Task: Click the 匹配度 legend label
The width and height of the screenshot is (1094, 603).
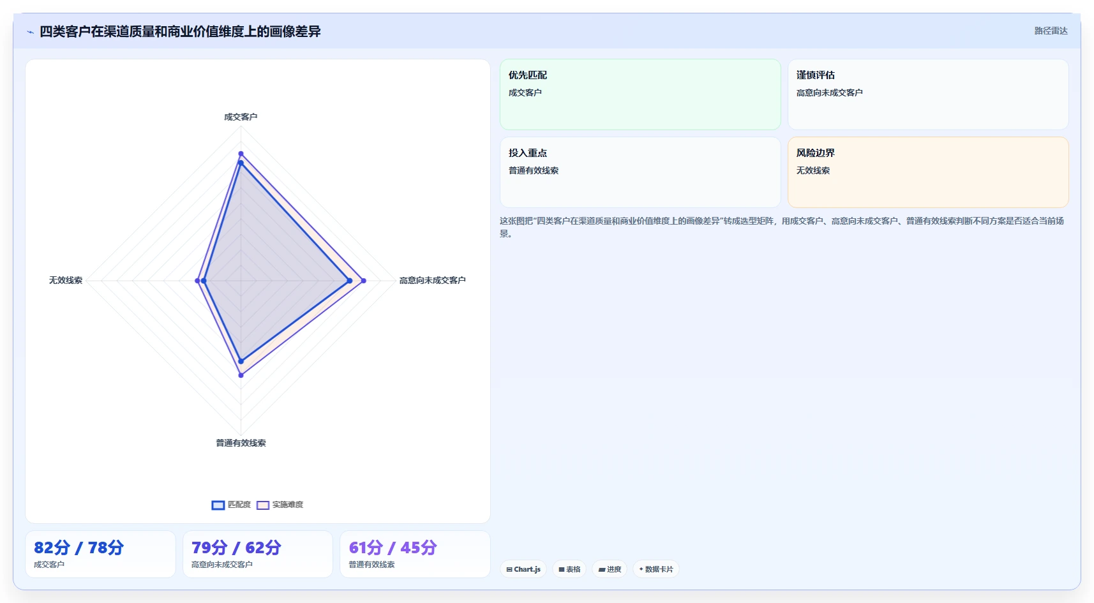Action: click(x=239, y=505)
